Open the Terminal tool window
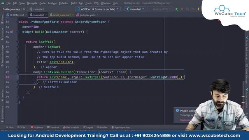This screenshot has height=140, width=249. point(53,127)
